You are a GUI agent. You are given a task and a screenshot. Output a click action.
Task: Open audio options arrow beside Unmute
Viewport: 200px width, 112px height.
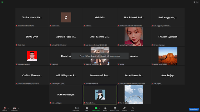[x=8, y=108]
